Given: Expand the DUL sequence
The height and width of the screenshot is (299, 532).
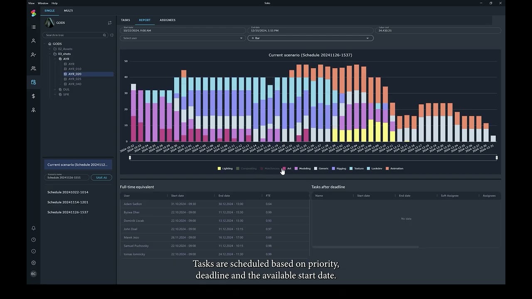Looking at the screenshot, I should click(55, 89).
